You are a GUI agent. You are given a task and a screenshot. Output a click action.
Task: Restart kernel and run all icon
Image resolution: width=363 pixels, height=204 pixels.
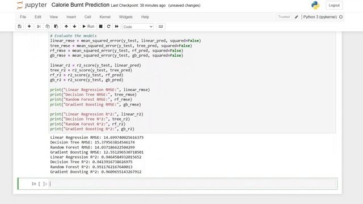117,27
